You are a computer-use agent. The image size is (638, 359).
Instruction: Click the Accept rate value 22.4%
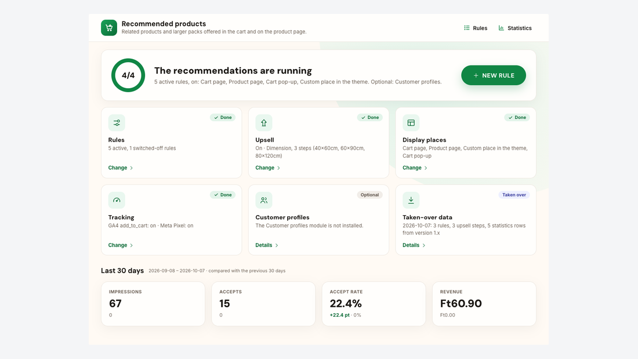pos(346,303)
